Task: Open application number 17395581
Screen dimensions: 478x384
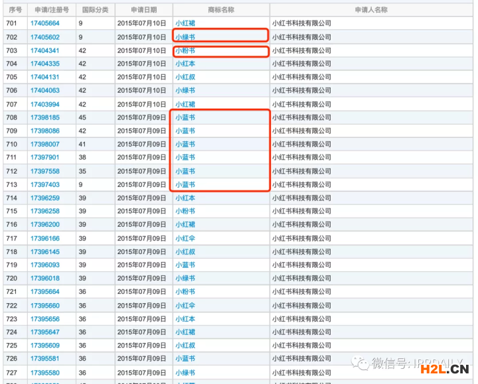Action: 44,359
